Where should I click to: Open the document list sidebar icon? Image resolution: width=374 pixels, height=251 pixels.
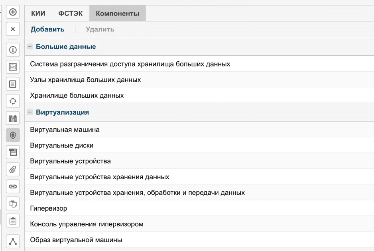tap(13, 84)
